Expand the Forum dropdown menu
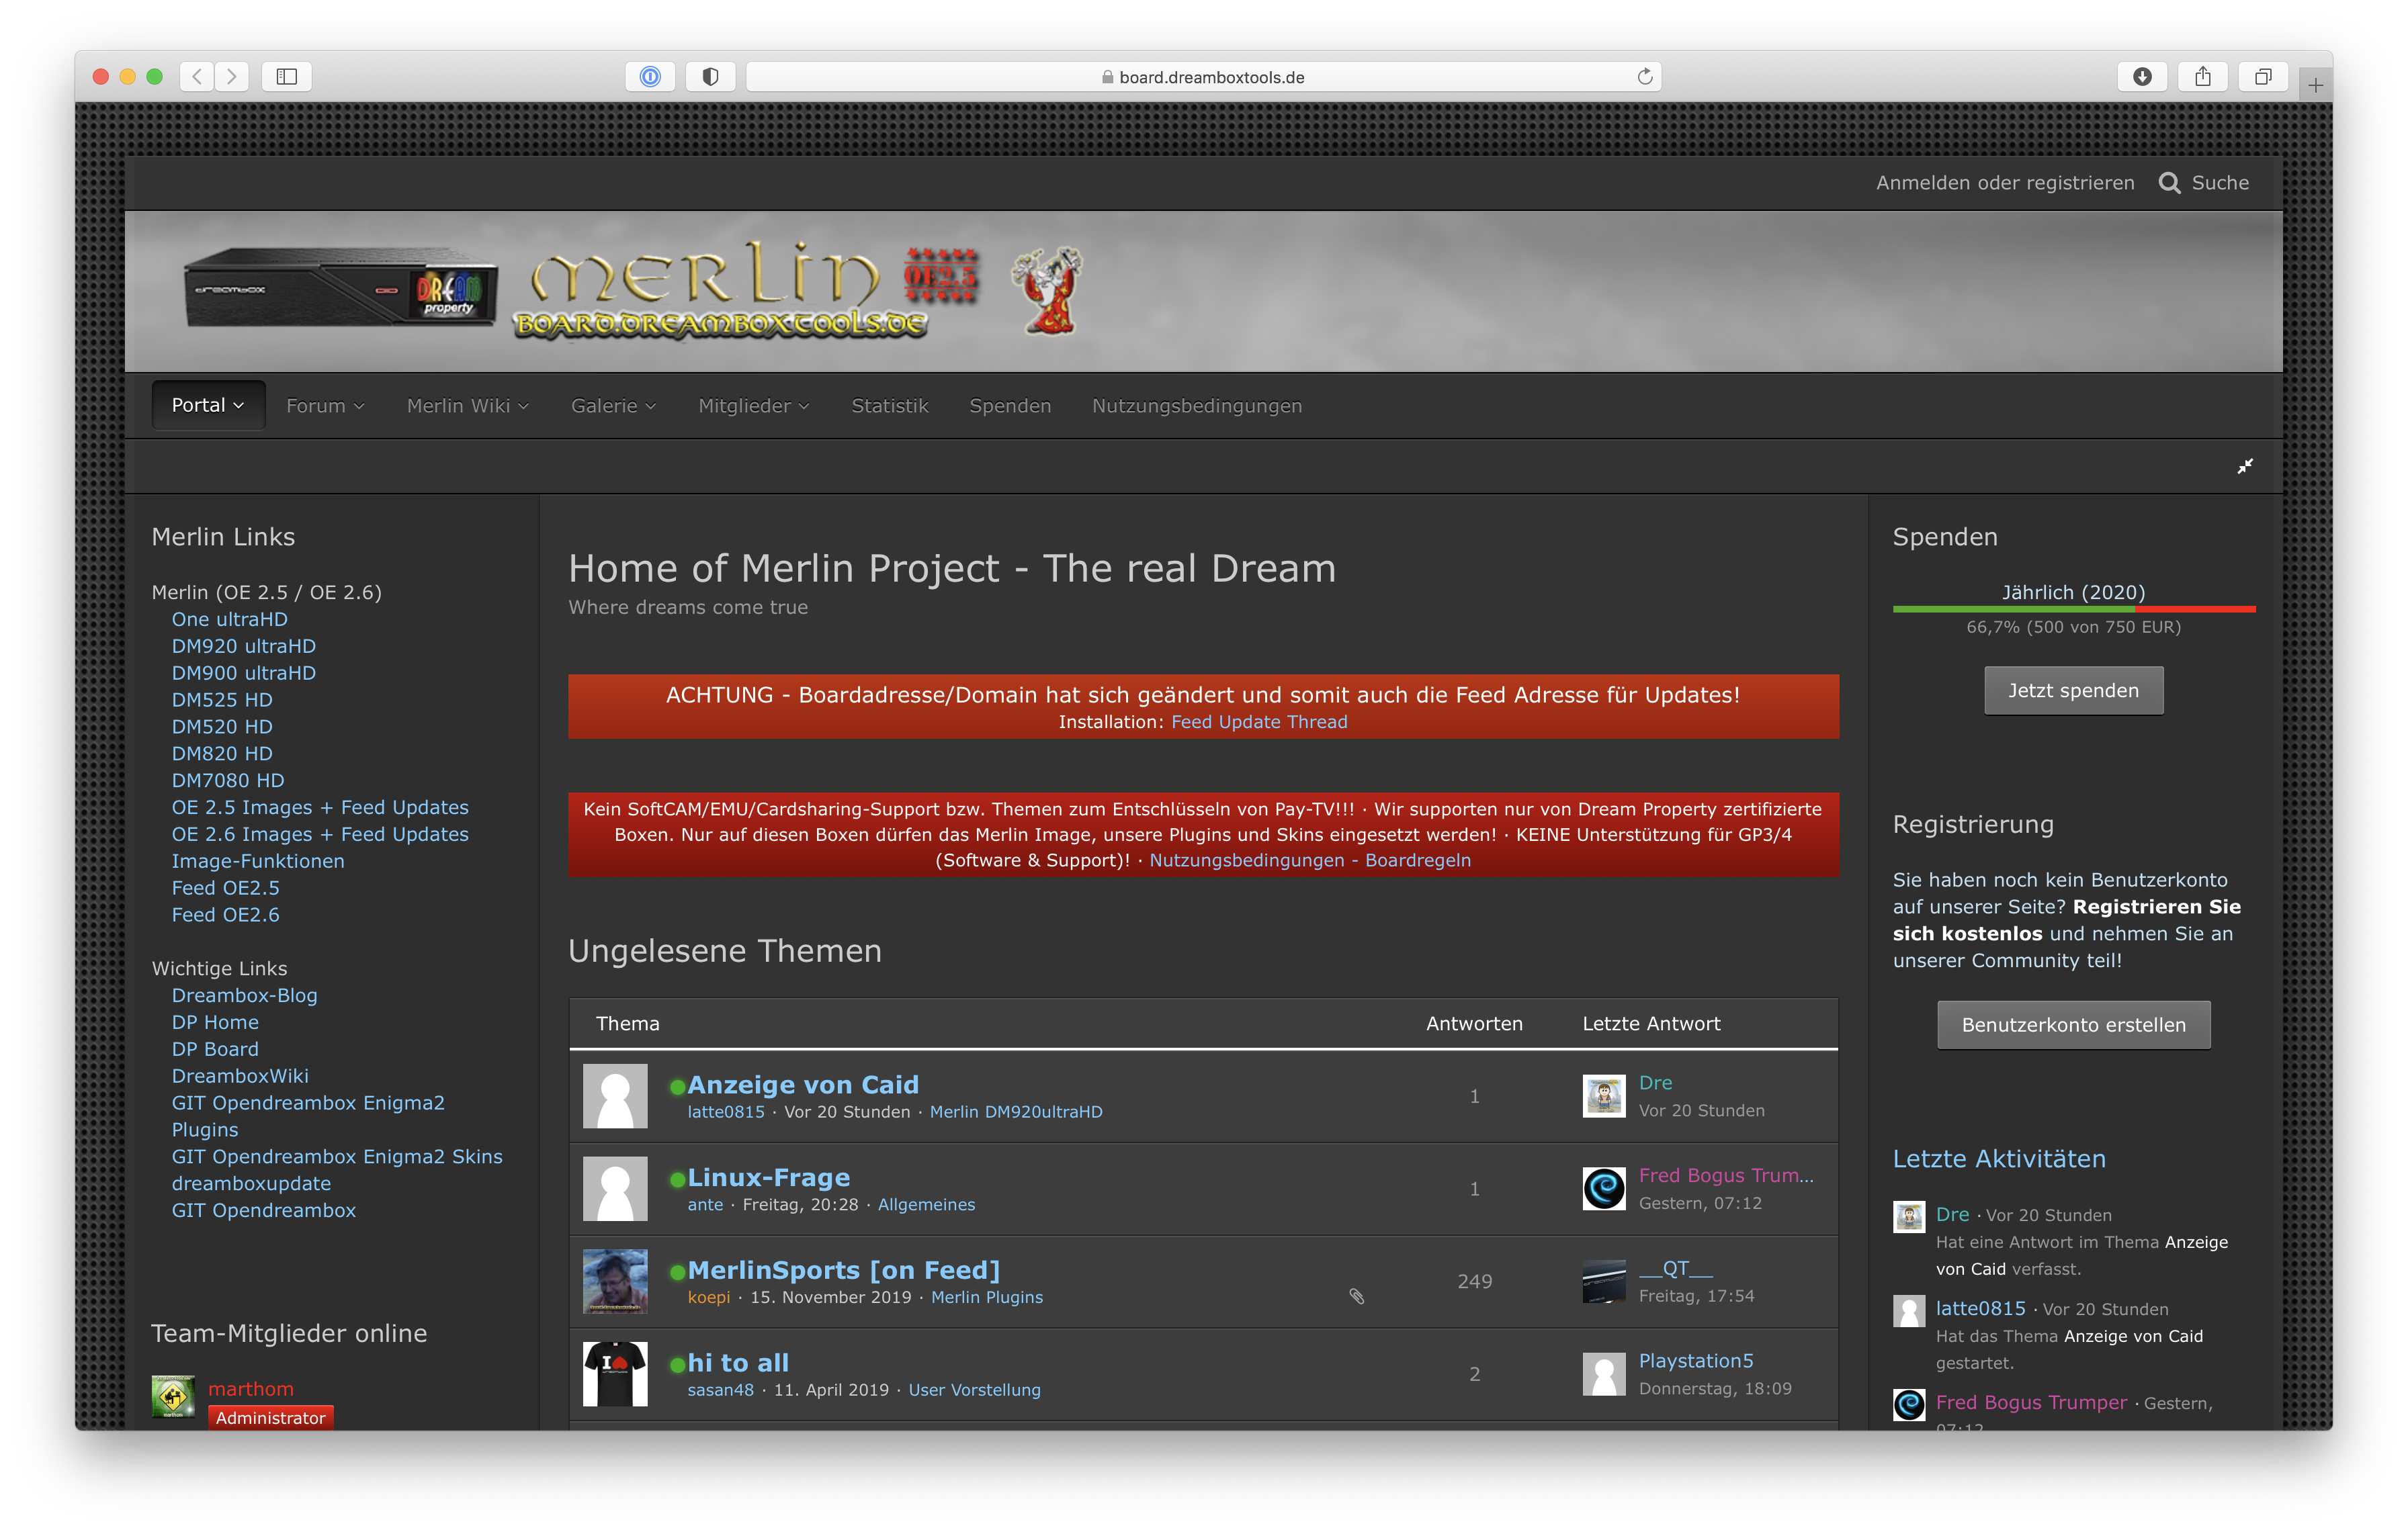Viewport: 2408px width, 1530px height. (x=325, y=406)
